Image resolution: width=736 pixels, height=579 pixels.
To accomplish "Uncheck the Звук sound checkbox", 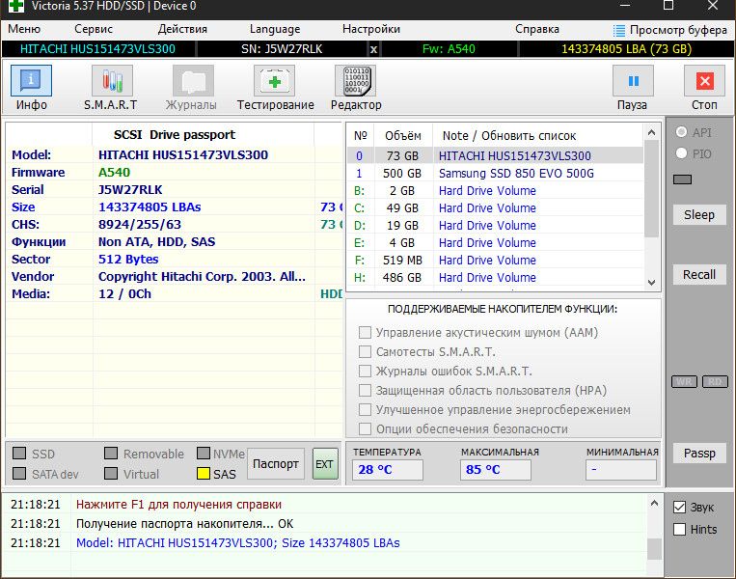I will point(679,508).
